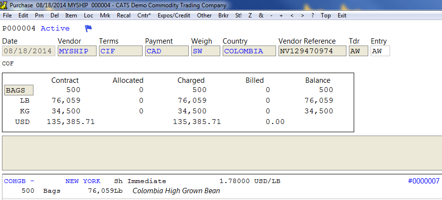Click the P000004 contract number
Screen dimensions: 442x200
tap(19, 28)
